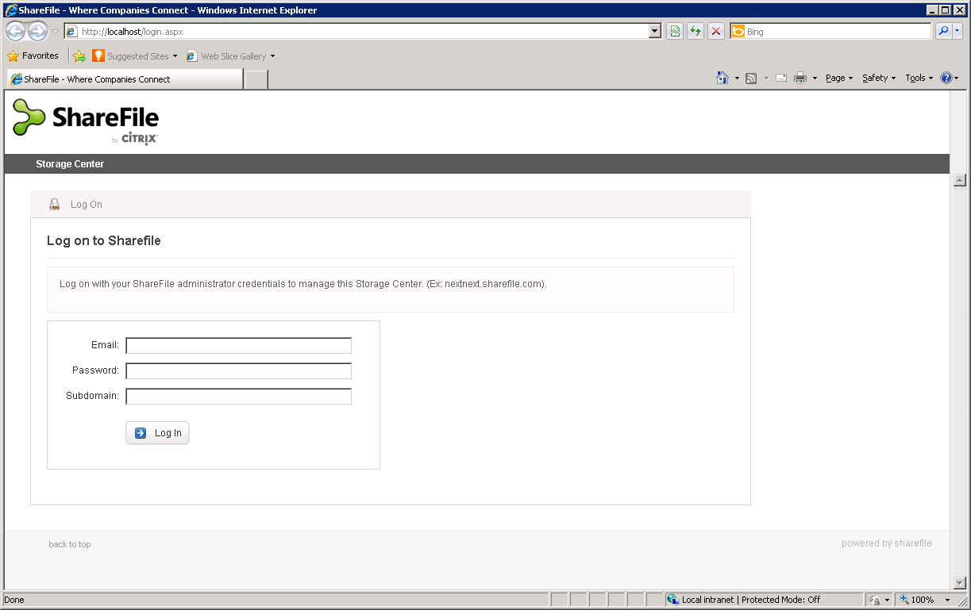
Task: Print page with the printer icon
Action: (x=800, y=78)
